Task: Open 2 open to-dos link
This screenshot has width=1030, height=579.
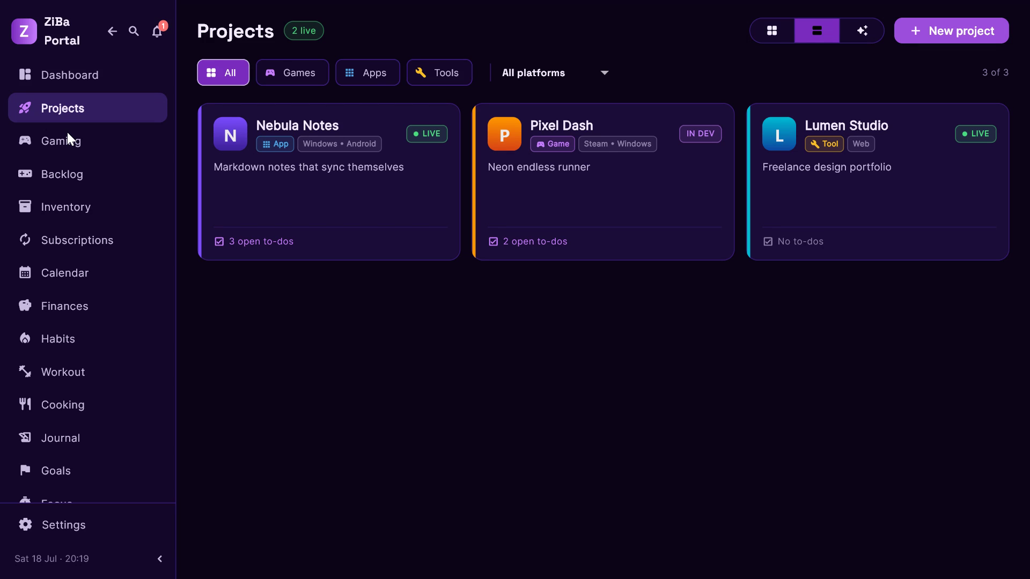Action: (528, 241)
